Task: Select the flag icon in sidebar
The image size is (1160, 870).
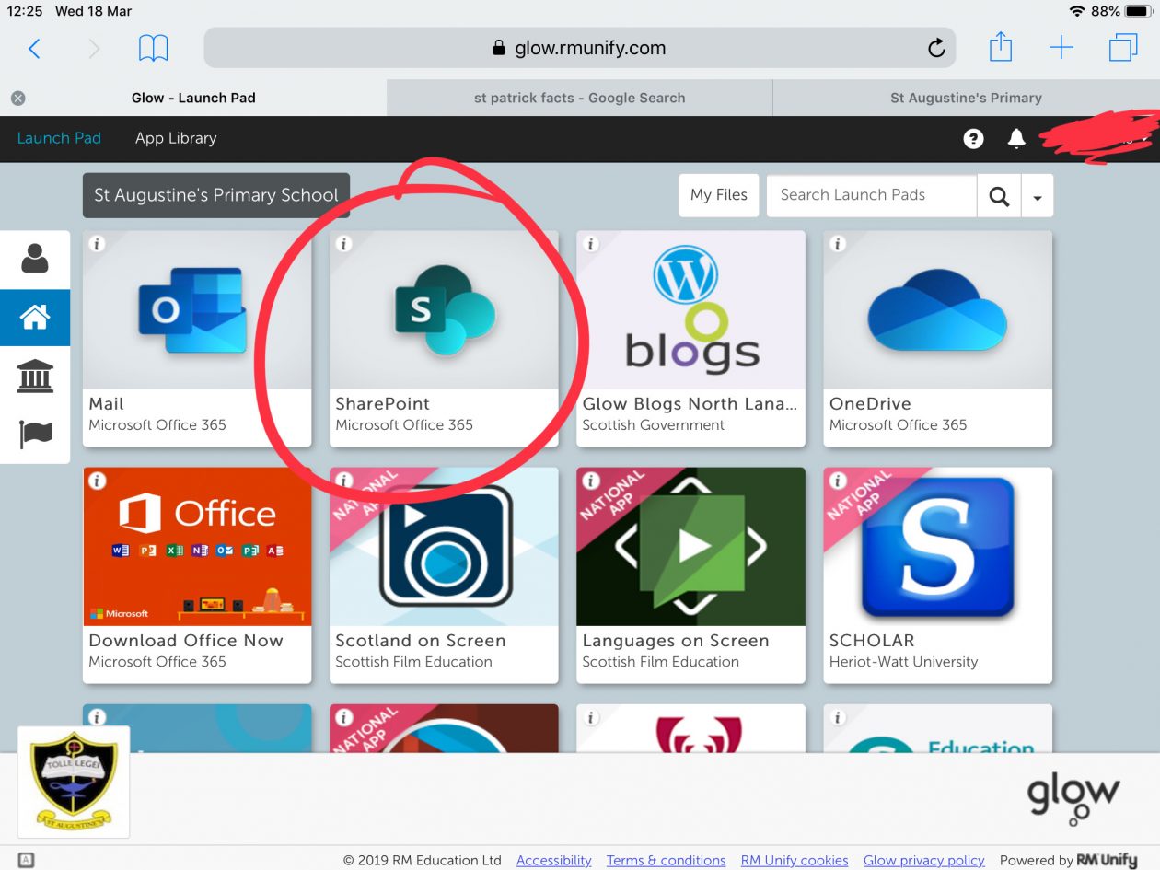Action: [35, 434]
